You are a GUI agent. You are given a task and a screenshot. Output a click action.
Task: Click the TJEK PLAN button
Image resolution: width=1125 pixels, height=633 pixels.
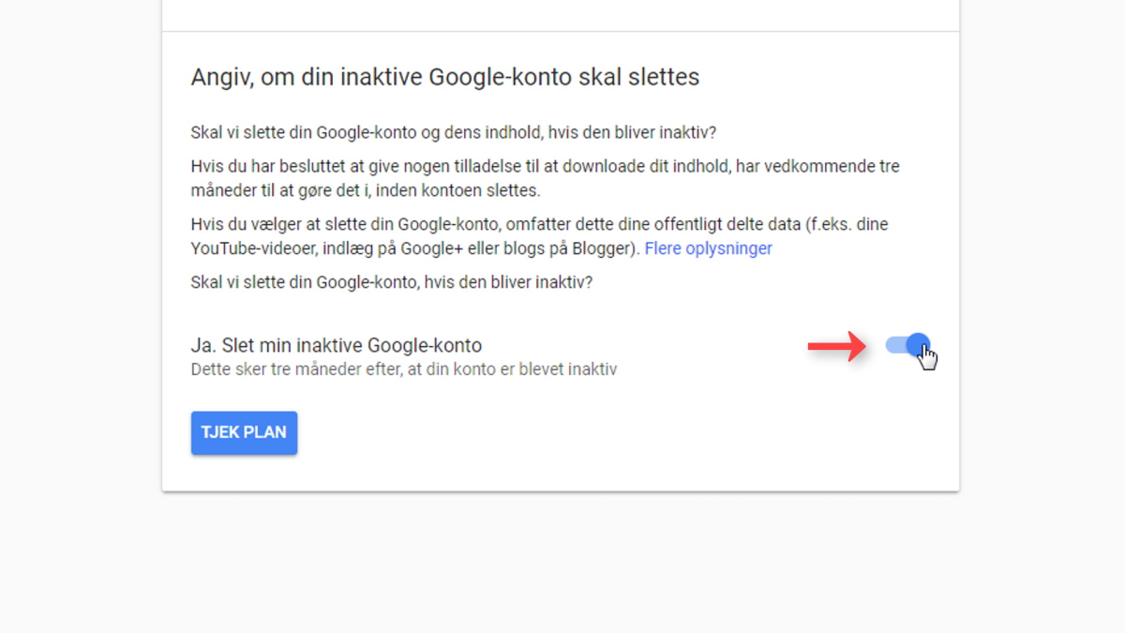click(x=244, y=433)
